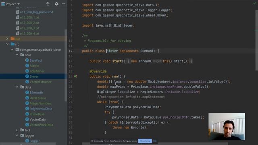Open file e12_200_4.txt
The image size is (258, 145).
click(29, 33)
